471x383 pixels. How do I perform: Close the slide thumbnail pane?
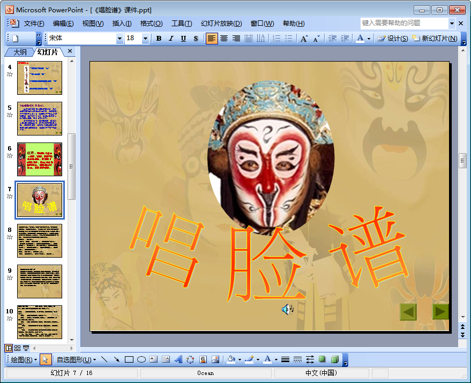point(70,51)
